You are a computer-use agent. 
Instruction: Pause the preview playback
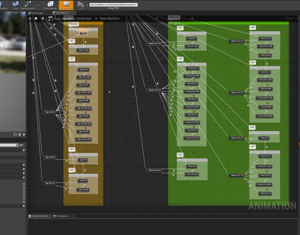click(19, 135)
